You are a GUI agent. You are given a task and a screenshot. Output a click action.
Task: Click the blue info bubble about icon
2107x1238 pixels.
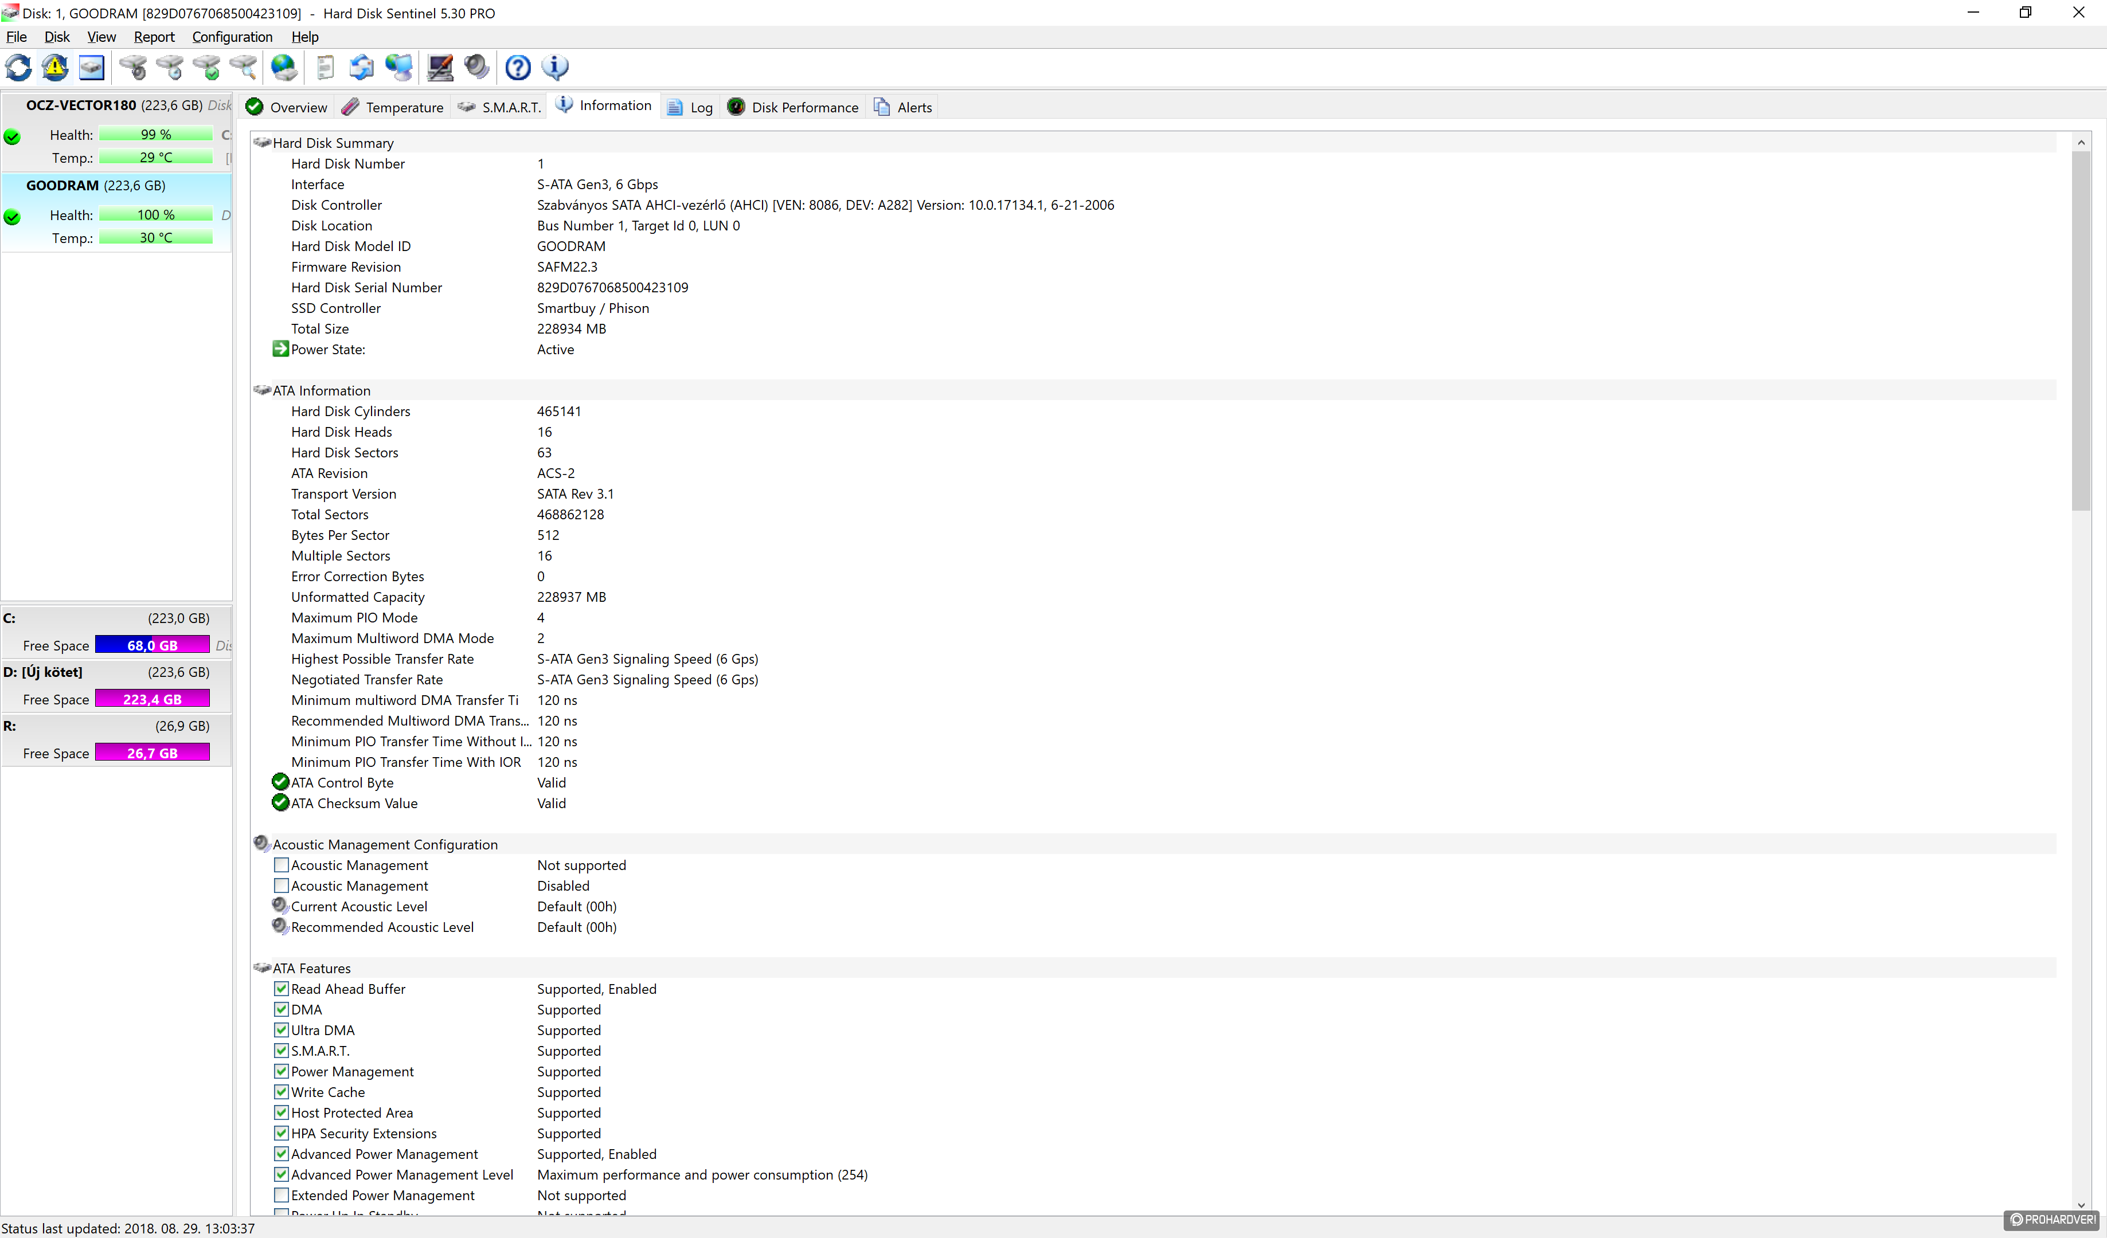click(x=555, y=67)
